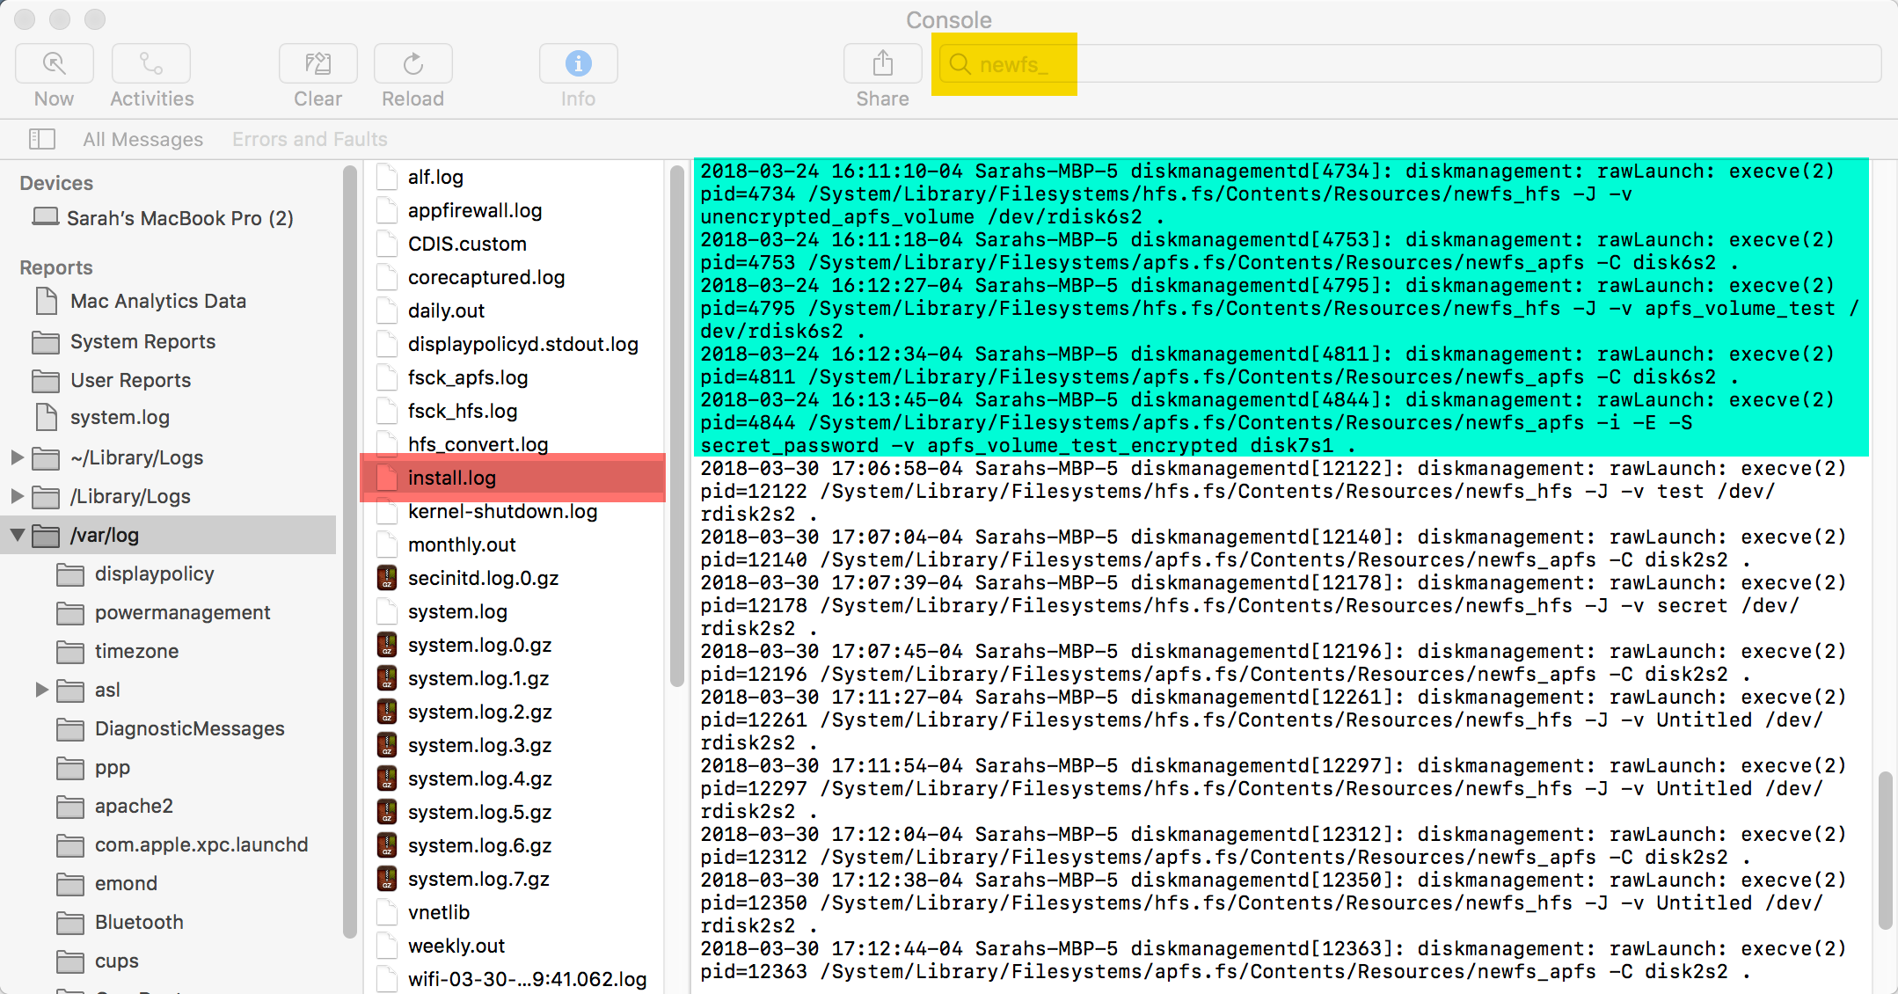Collapse the /var/log disclosure triangle

(17, 534)
